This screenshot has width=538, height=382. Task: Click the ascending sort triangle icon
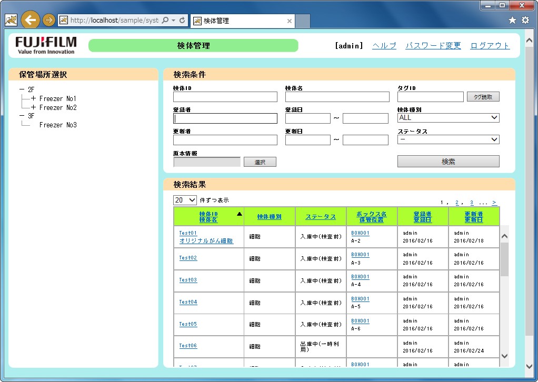point(240,214)
